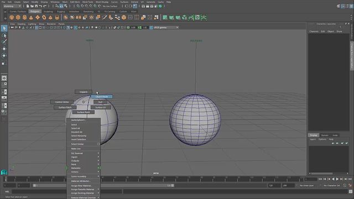Open the Windows menu
Screen dimensions: 354x199
pyautogui.click(x=55, y=2)
